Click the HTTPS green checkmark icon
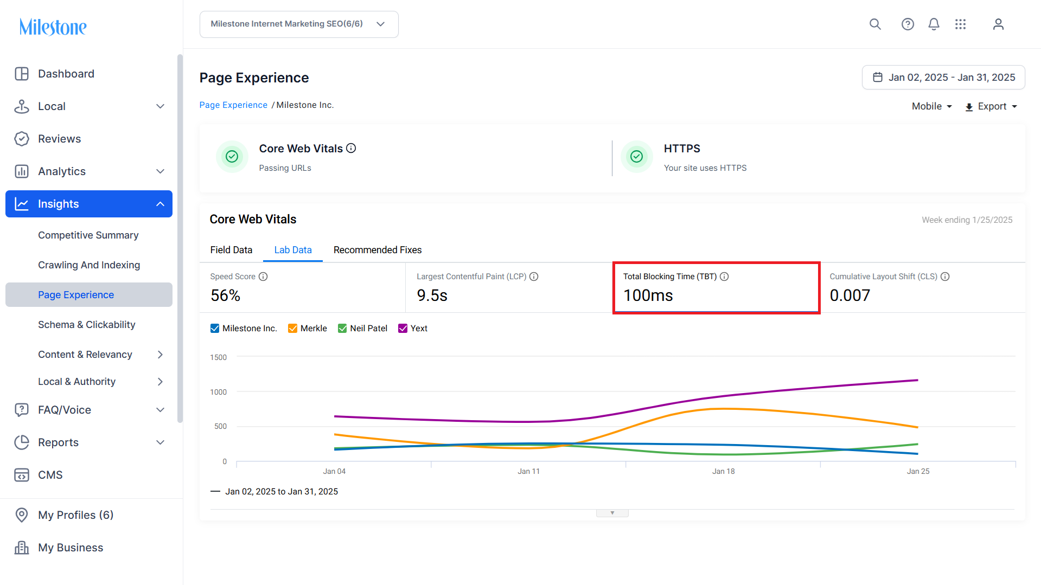This screenshot has height=585, width=1041. 637,157
